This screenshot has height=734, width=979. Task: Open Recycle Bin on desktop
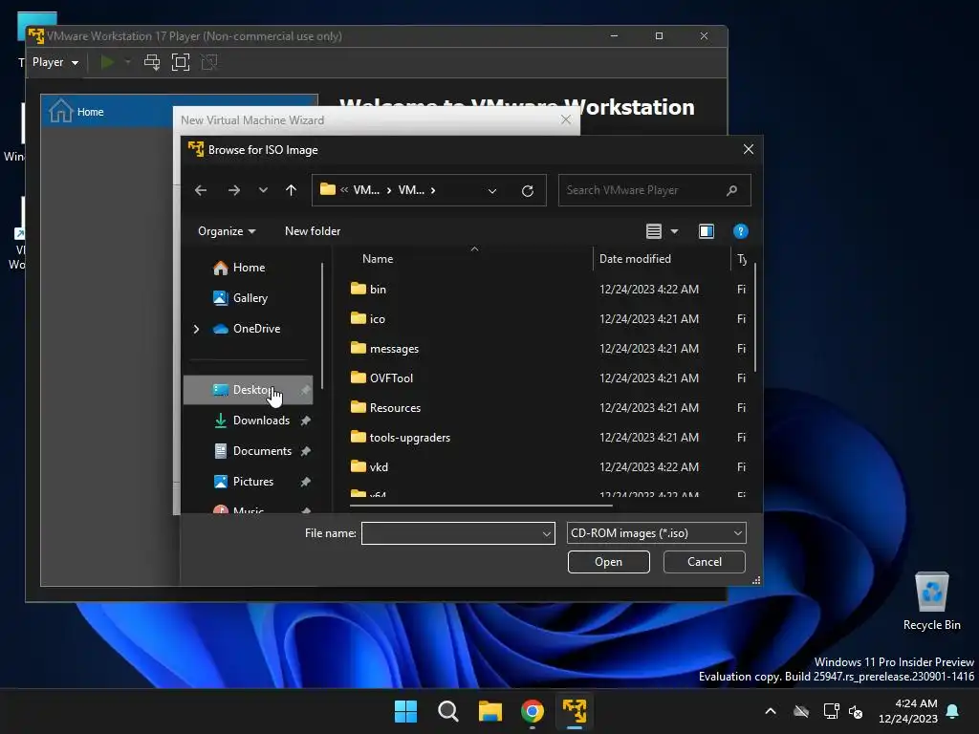pos(931,601)
